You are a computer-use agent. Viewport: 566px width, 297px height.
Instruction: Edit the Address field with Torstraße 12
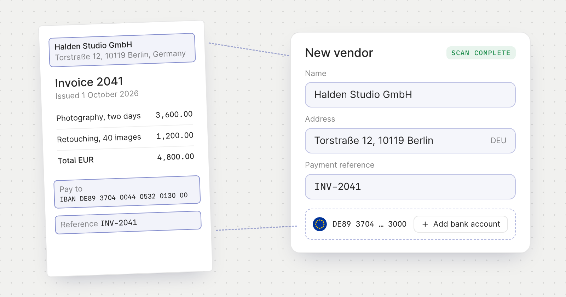tap(410, 141)
